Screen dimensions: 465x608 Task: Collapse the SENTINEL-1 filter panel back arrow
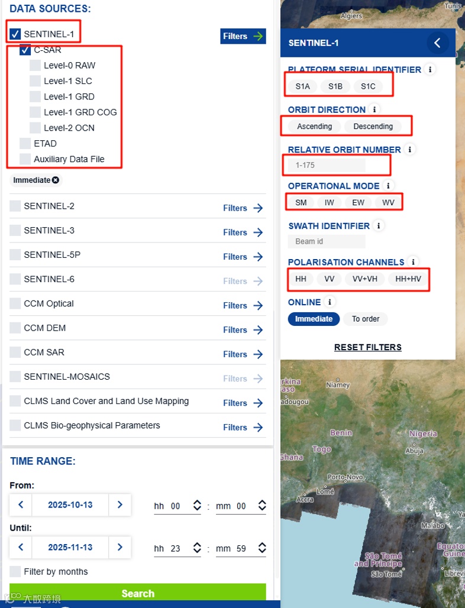tap(437, 43)
